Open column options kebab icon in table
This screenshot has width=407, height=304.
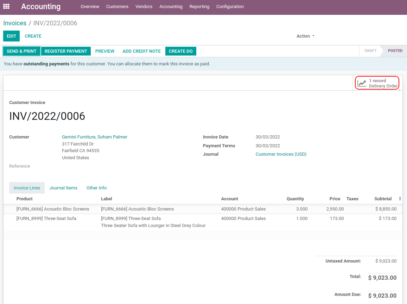[x=400, y=199]
